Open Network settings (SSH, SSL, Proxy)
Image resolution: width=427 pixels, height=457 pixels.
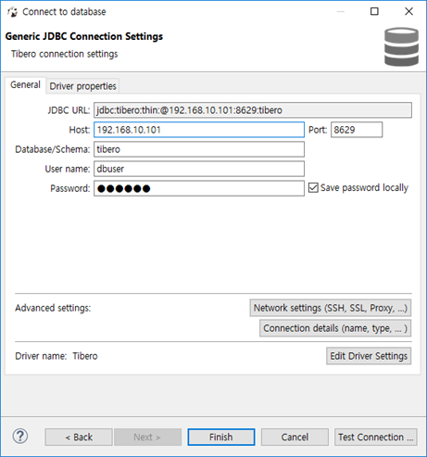pos(331,308)
